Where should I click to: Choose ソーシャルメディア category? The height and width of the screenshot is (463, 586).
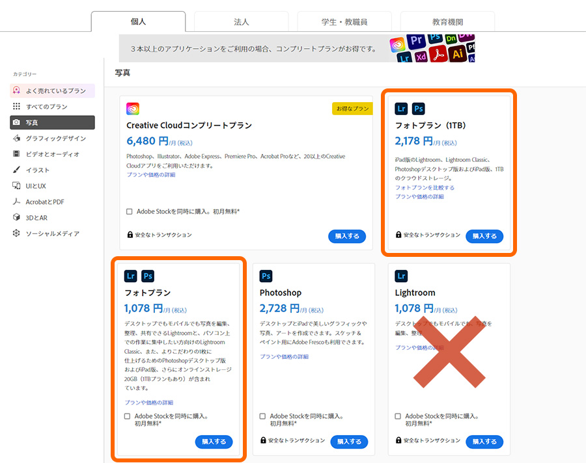click(x=52, y=233)
